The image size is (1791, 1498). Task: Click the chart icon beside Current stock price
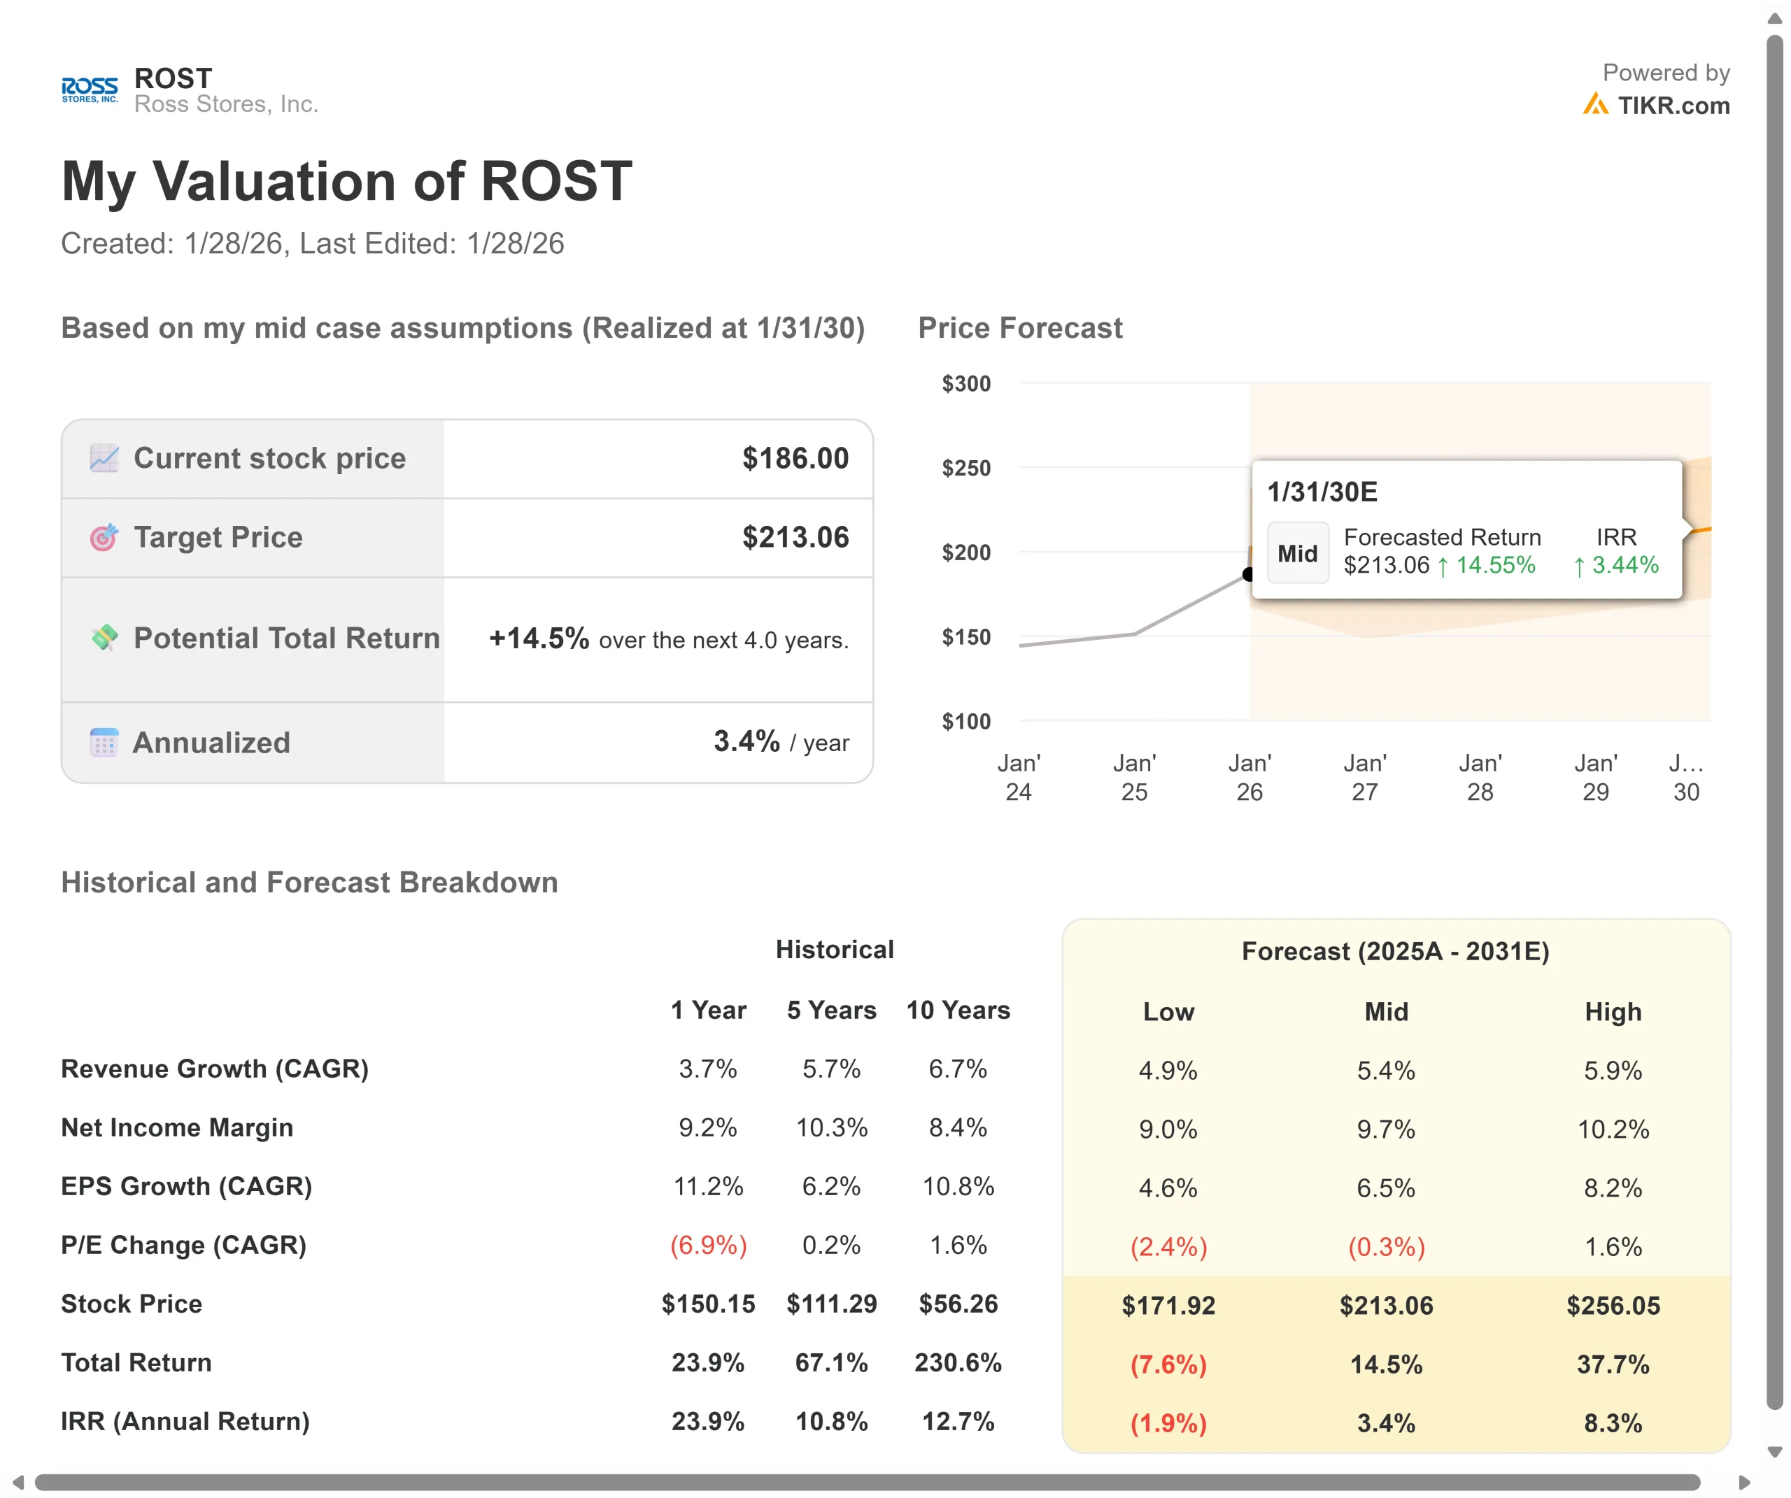104,459
